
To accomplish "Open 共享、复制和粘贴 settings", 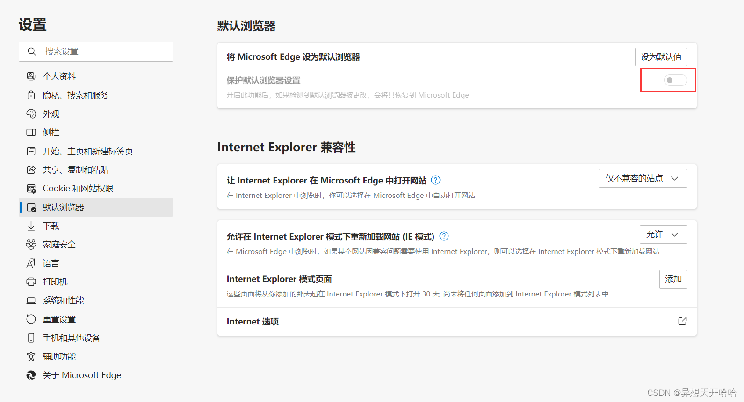I will pyautogui.click(x=96, y=169).
